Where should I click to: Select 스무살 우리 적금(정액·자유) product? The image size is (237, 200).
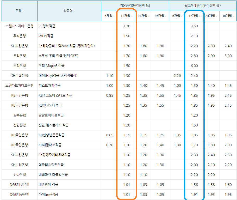tap(58, 56)
